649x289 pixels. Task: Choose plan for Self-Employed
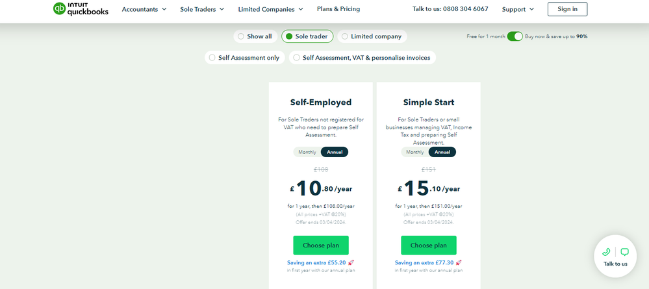321,245
